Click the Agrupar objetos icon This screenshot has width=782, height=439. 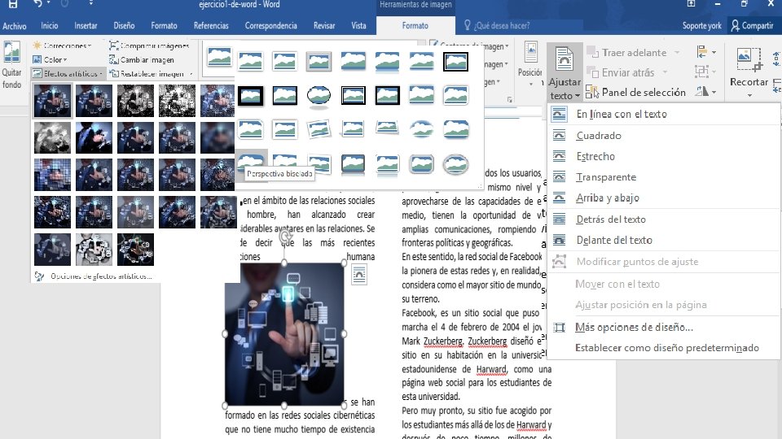click(701, 72)
